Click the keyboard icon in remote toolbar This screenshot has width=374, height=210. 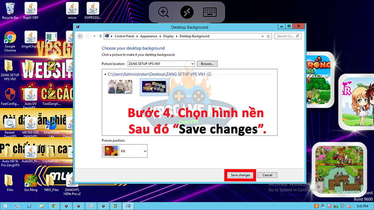click(x=210, y=12)
